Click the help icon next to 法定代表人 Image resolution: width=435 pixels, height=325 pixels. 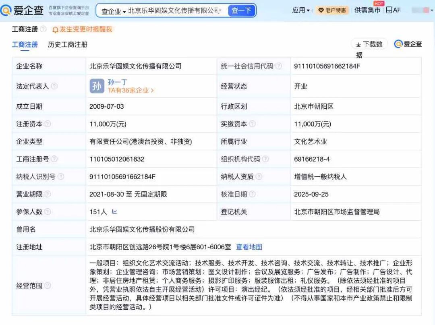tap(54, 86)
